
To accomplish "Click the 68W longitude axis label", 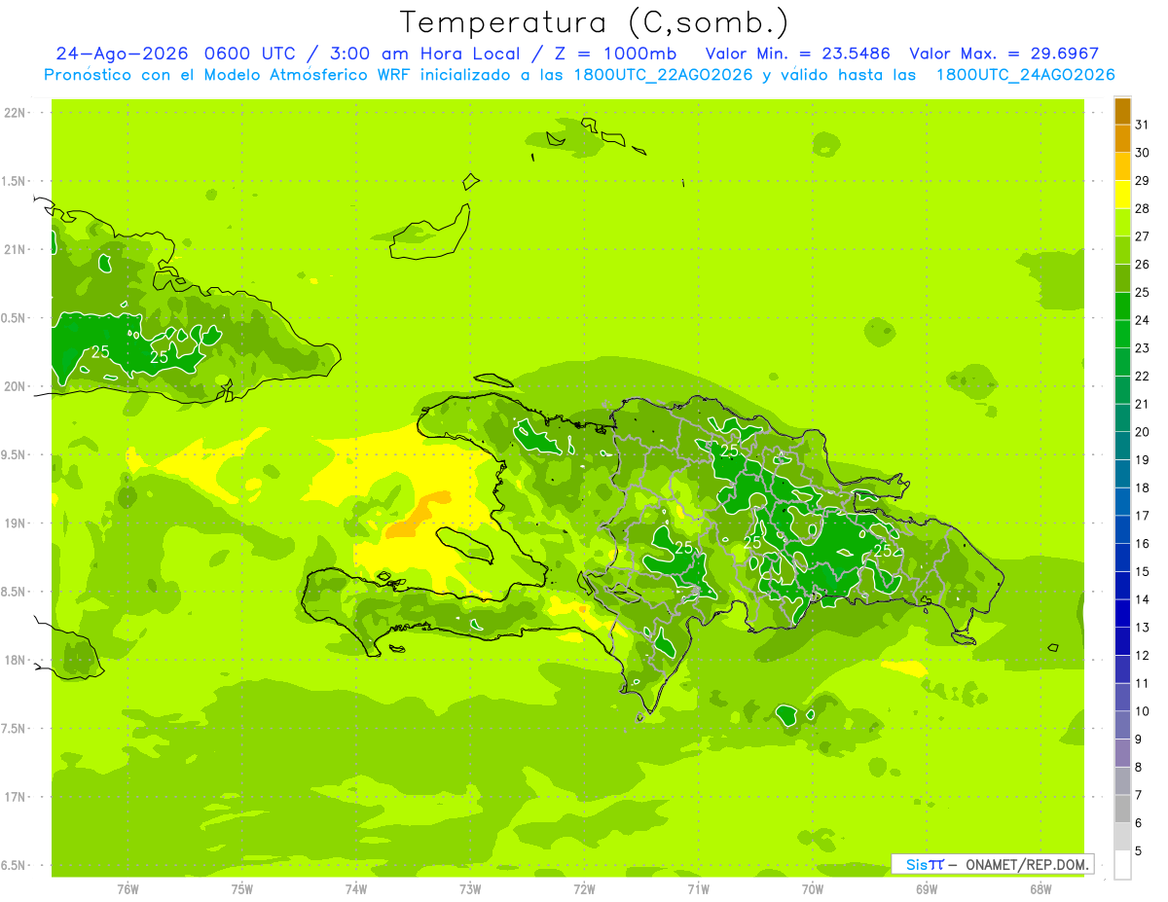I will [x=1040, y=887].
